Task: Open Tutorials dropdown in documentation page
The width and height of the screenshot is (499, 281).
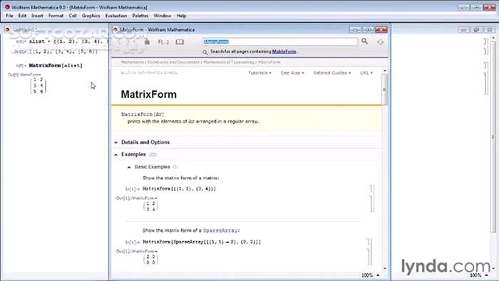Action: [259, 73]
